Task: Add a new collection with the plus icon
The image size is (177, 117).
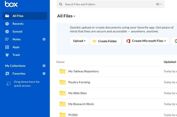Action: click(x=44, y=66)
